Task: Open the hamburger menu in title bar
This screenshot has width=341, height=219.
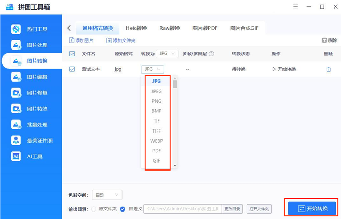Action: pos(295,7)
